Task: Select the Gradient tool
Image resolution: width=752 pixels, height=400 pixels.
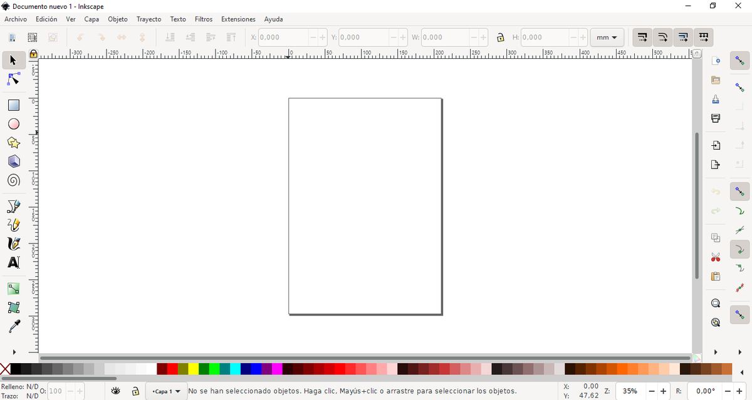Action: pyautogui.click(x=13, y=289)
